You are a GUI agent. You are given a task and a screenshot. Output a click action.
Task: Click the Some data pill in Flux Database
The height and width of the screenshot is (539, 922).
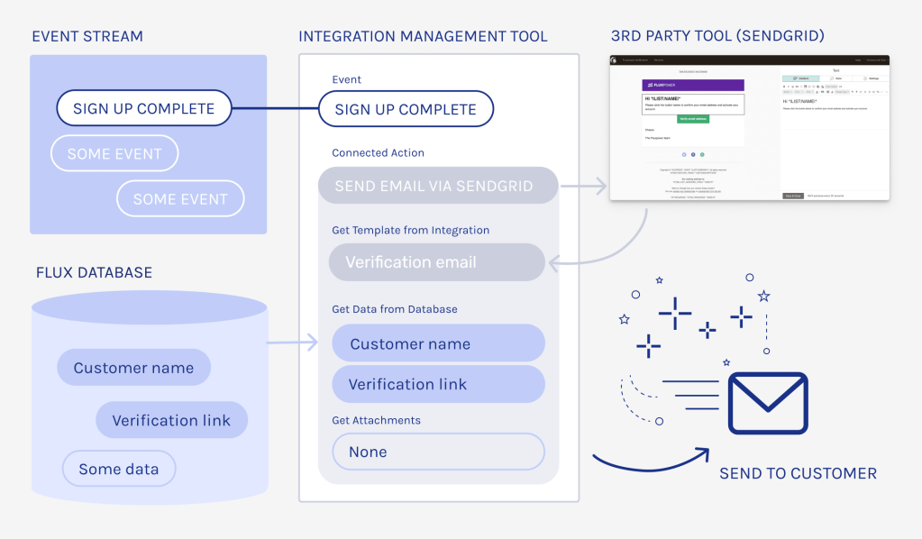pos(118,469)
